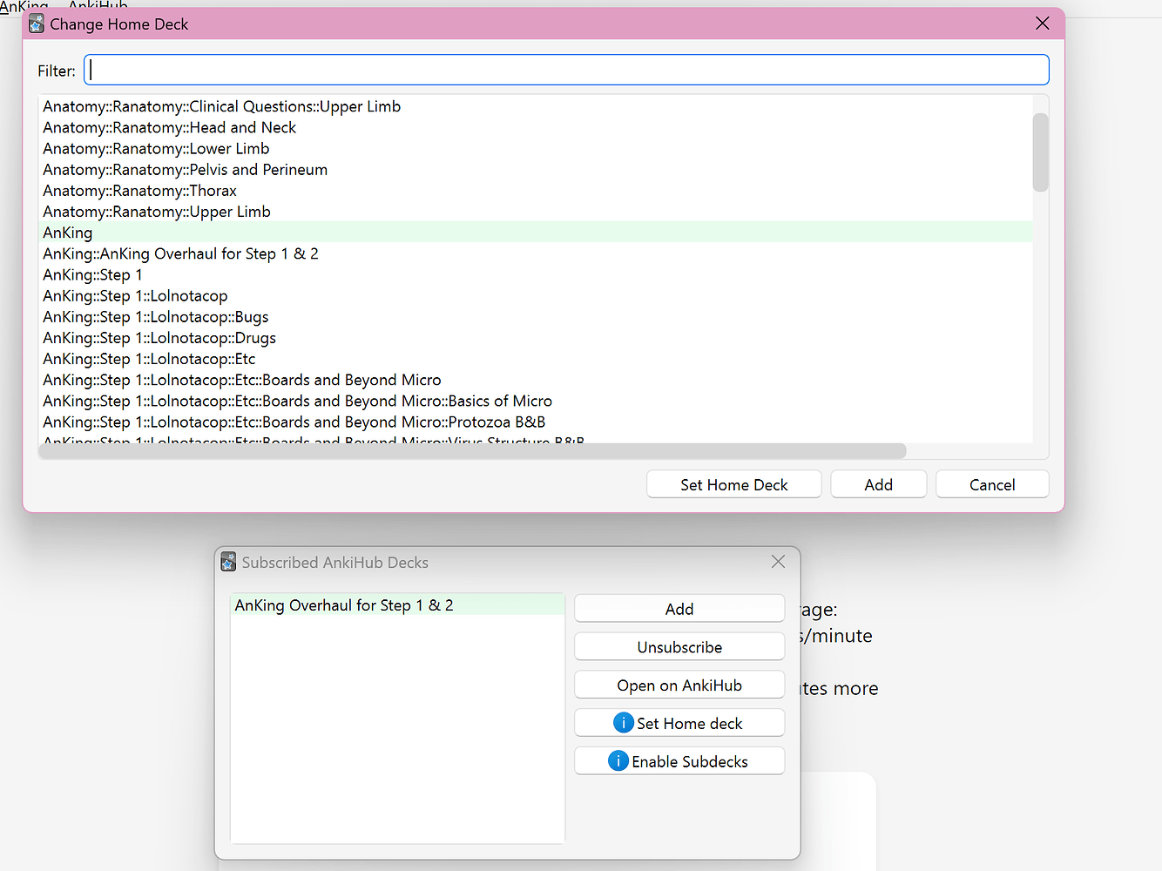Select Boards and Beyond Micro::Basics of Micro deck
Image resolution: width=1162 pixels, height=871 pixels.
click(536, 401)
